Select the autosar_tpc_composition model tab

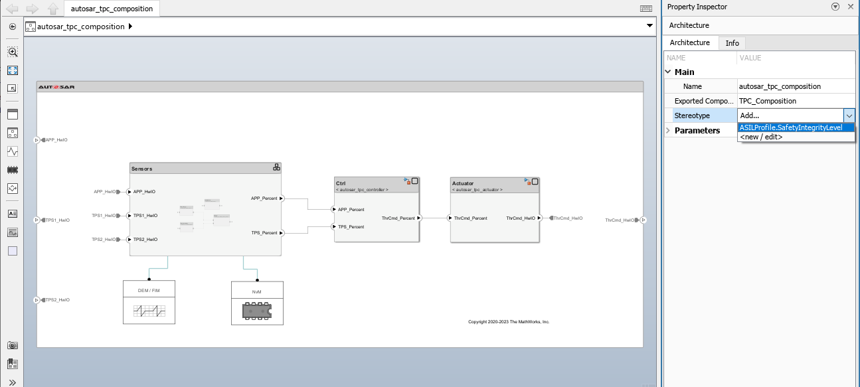[112, 9]
